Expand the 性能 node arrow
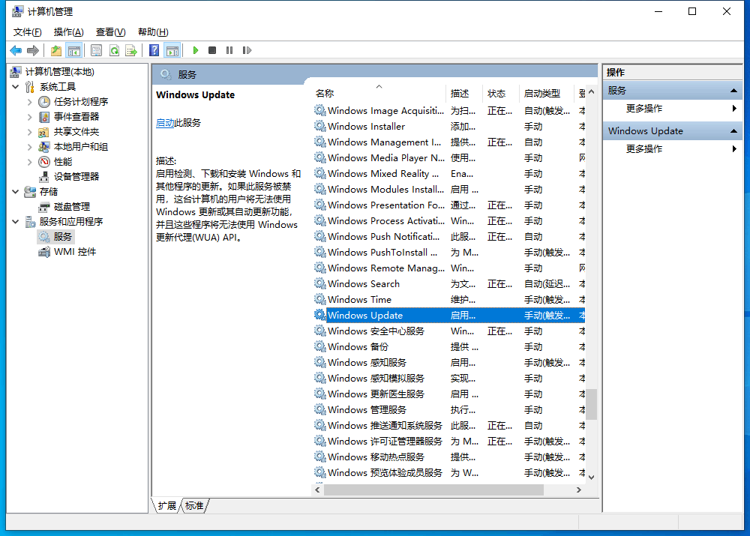The image size is (750, 536). point(30,162)
